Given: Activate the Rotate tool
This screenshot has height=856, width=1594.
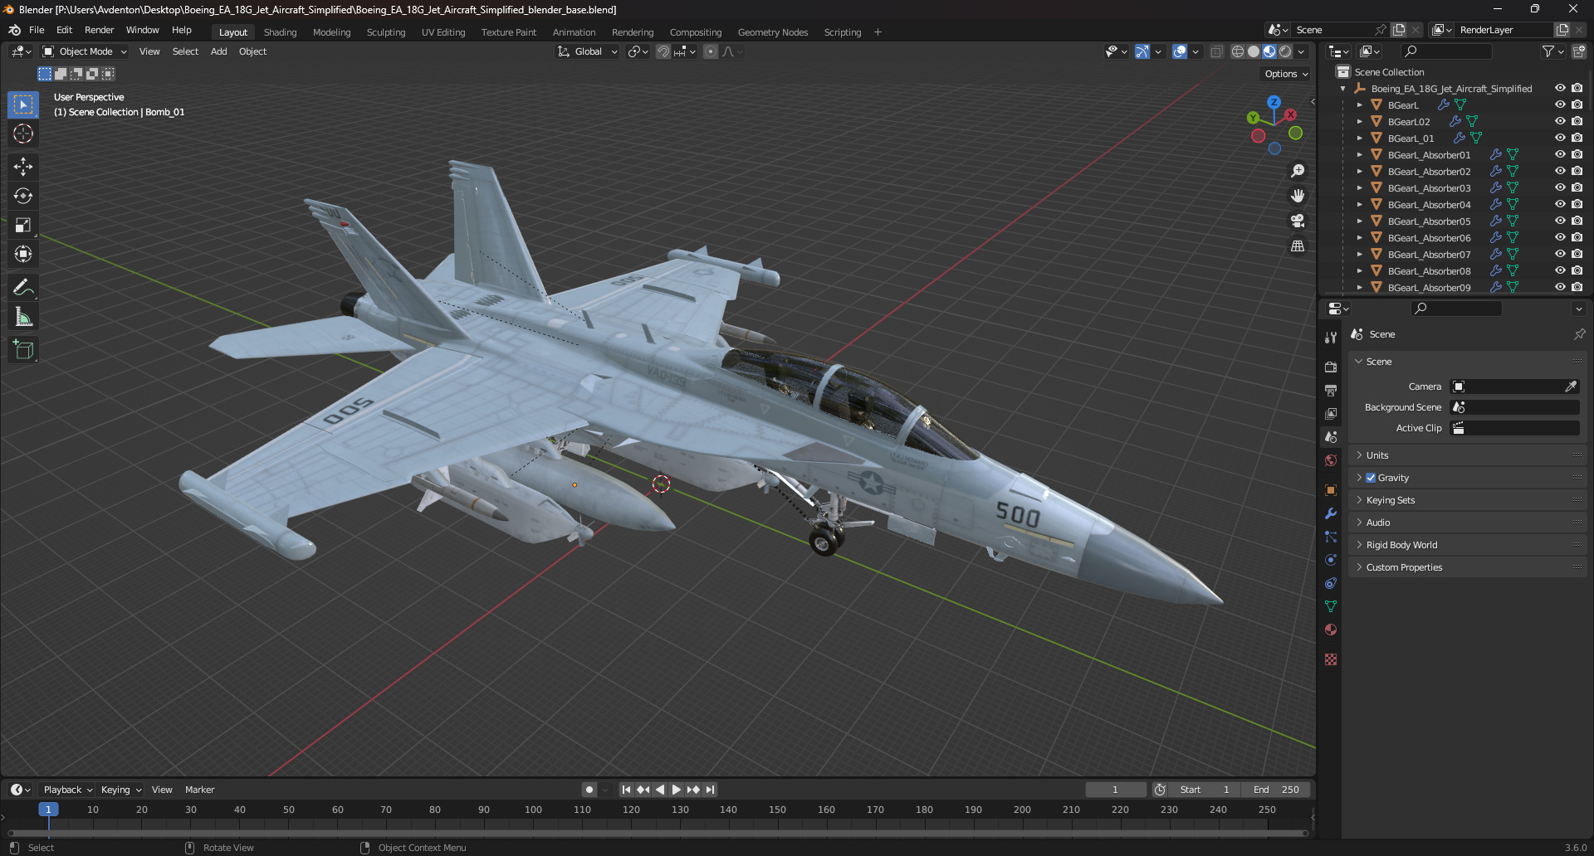Looking at the screenshot, I should coord(23,196).
